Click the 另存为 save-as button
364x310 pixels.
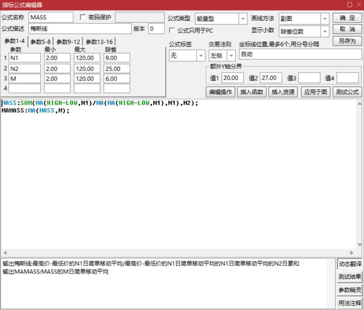(347, 41)
